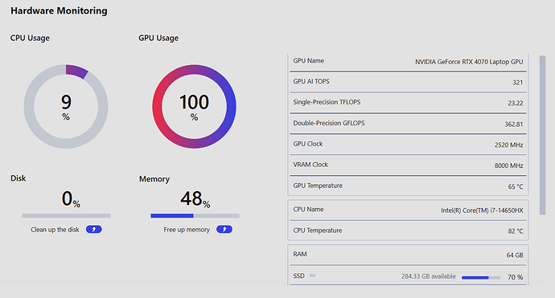Click the Intel Core i7-14650HX value
555x298 pixels.
(x=482, y=210)
